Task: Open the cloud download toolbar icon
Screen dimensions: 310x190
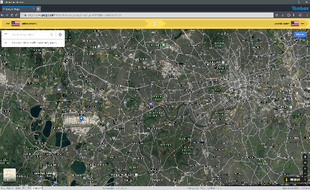Action: (288, 15)
